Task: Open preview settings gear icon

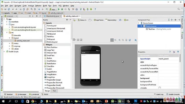Action: tap(136, 40)
